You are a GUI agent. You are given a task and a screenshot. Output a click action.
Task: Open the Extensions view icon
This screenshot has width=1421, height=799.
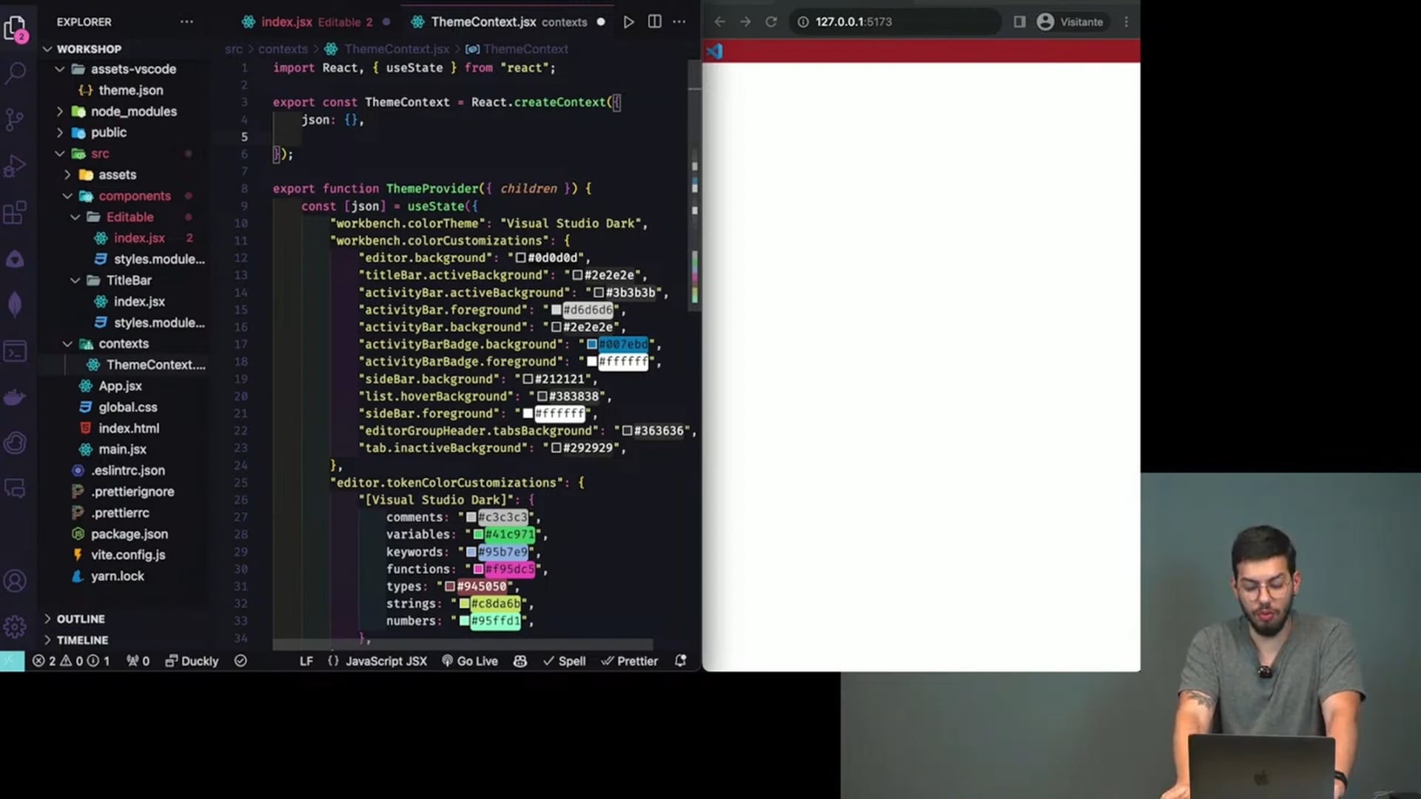pyautogui.click(x=15, y=213)
